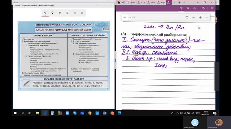Click the Victoria participant video thumbnail
Screen dimensions: 231x129
(x=219, y=123)
